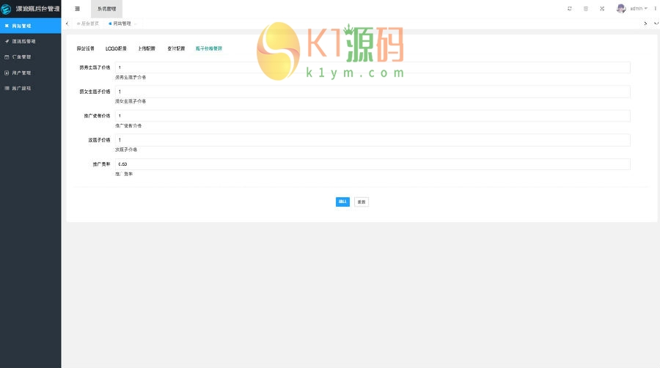The image size is (660, 368).
Task: Click the list icon on last sidebar item
Action: point(7,88)
